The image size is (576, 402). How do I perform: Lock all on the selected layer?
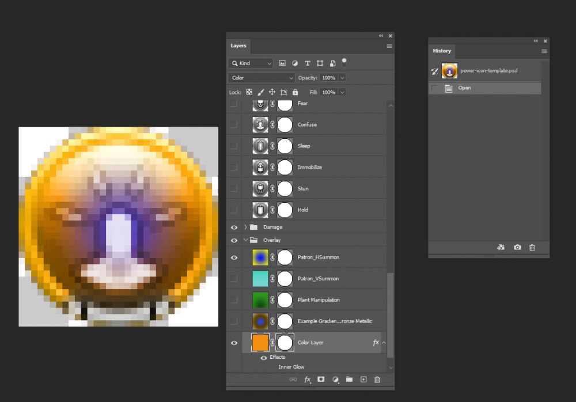point(294,92)
